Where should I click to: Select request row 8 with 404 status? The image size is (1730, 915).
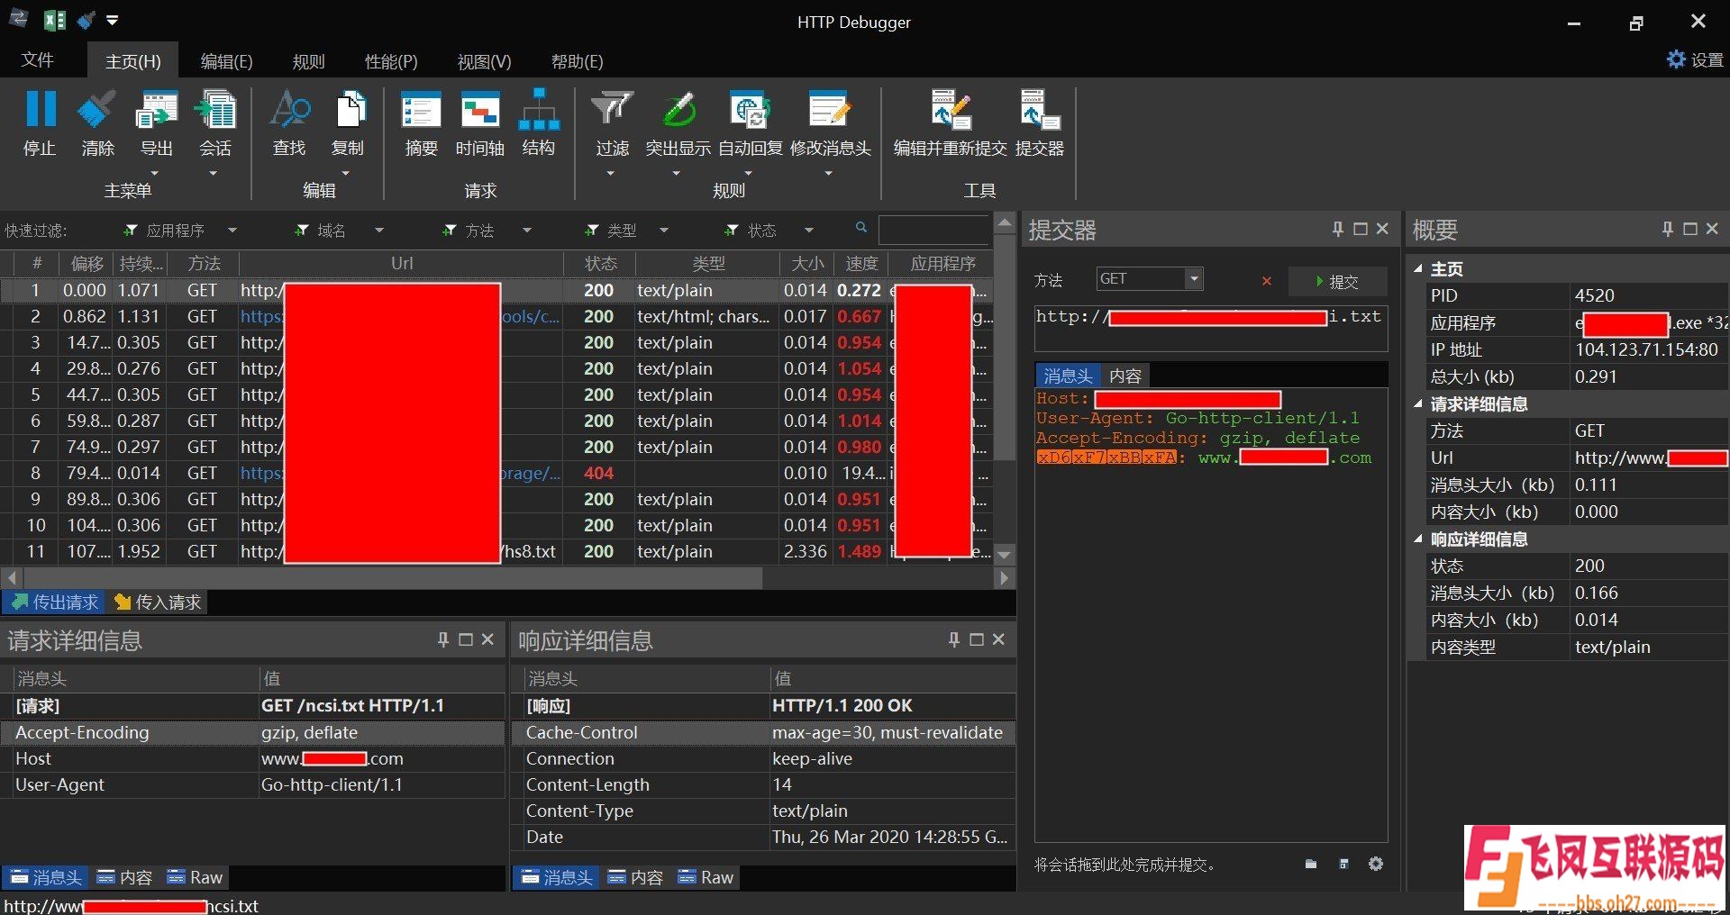pos(496,473)
